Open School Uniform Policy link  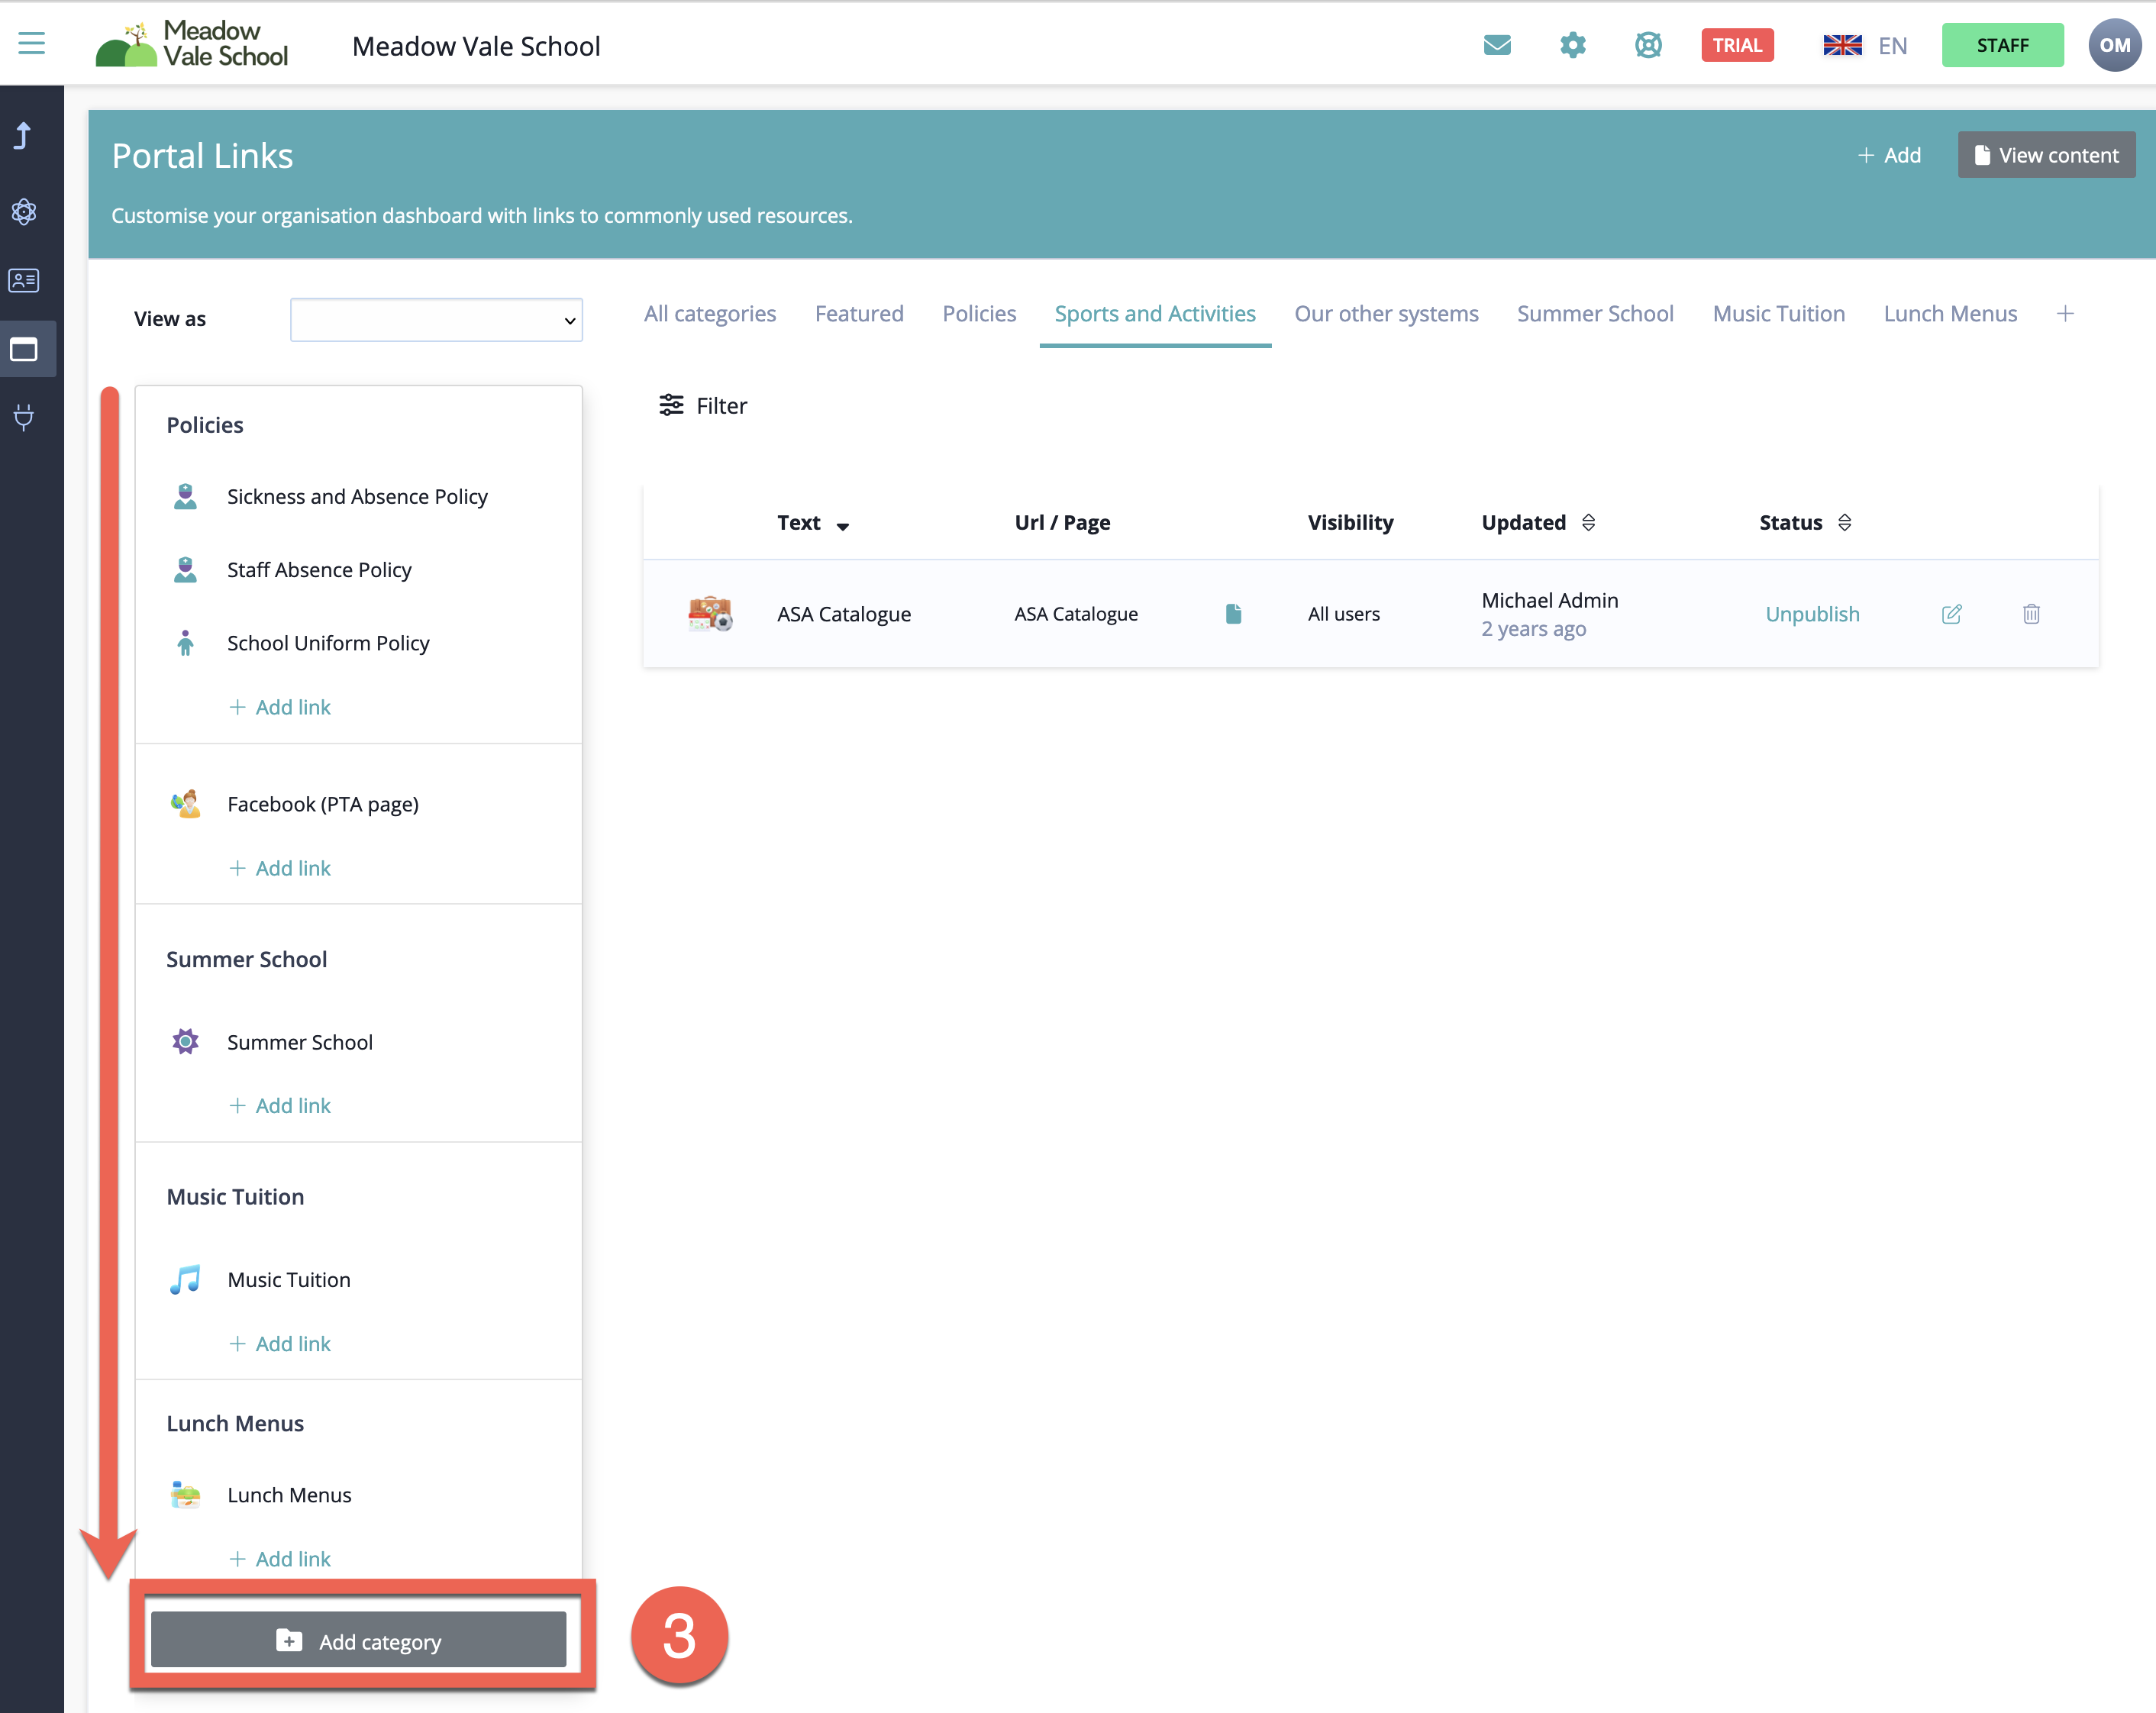click(328, 643)
